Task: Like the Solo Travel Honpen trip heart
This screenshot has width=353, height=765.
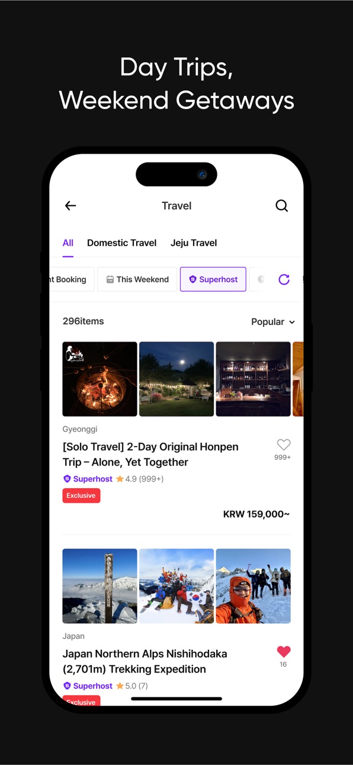Action: coord(284,445)
